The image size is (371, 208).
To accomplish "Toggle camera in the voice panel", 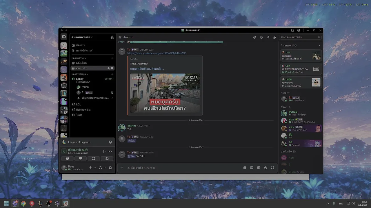I will click(x=67, y=159).
